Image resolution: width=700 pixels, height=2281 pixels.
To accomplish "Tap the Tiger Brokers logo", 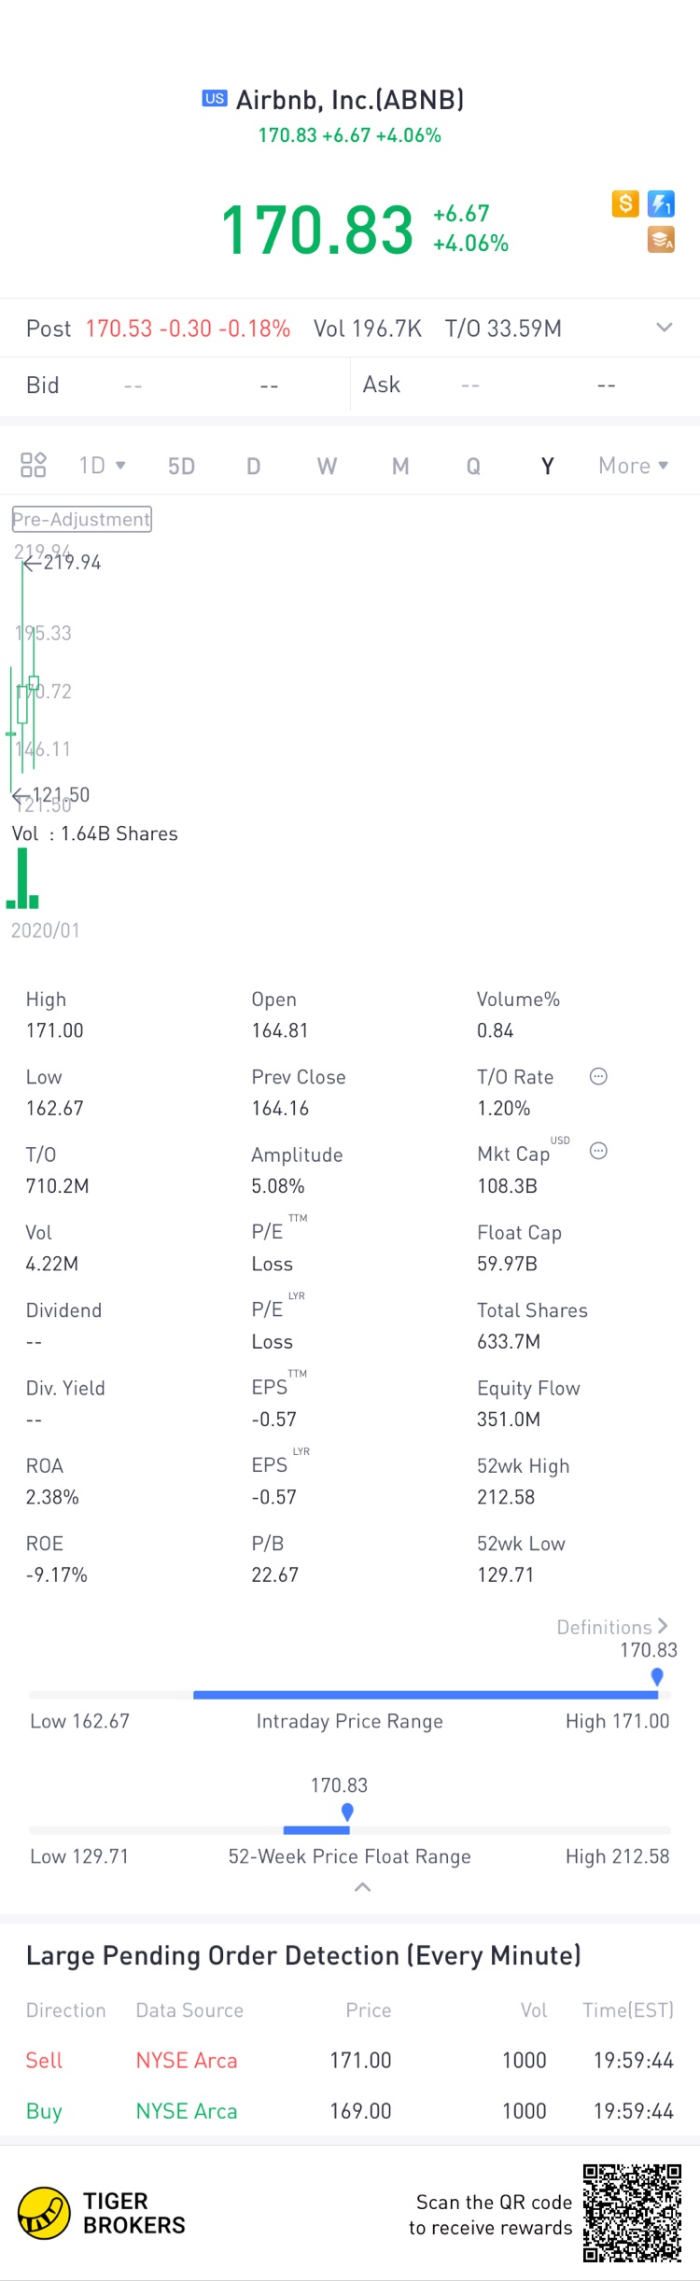I will 44,2213.
